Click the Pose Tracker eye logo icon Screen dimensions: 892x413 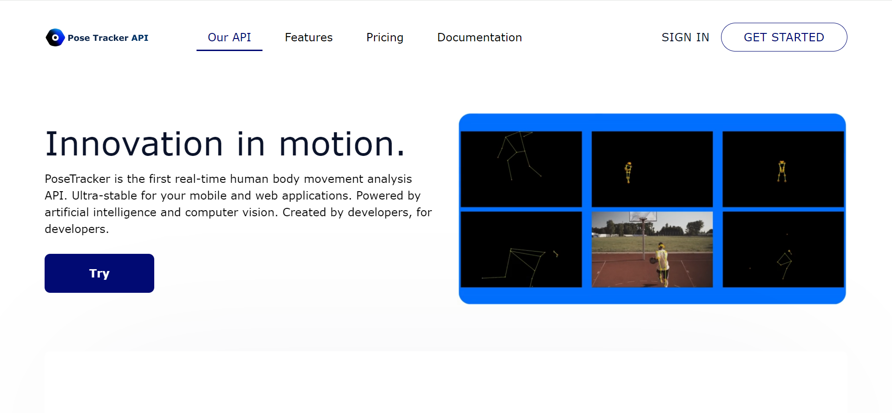tap(55, 38)
